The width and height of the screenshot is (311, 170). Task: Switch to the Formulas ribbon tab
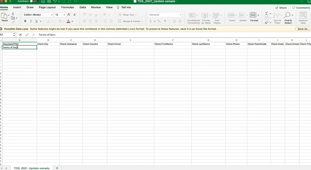coord(67,7)
